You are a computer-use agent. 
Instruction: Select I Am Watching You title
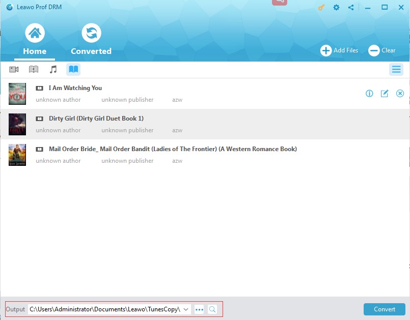pyautogui.click(x=75, y=88)
